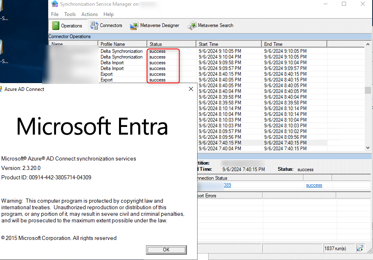The height and width of the screenshot is (260, 373).
Task: Sort operations by the Status column header
Action: [x=171, y=44]
